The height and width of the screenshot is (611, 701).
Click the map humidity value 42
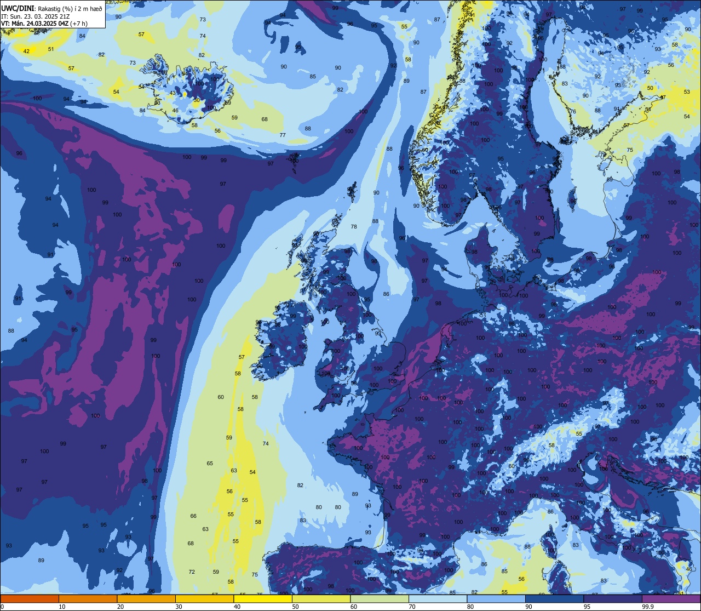26,52
